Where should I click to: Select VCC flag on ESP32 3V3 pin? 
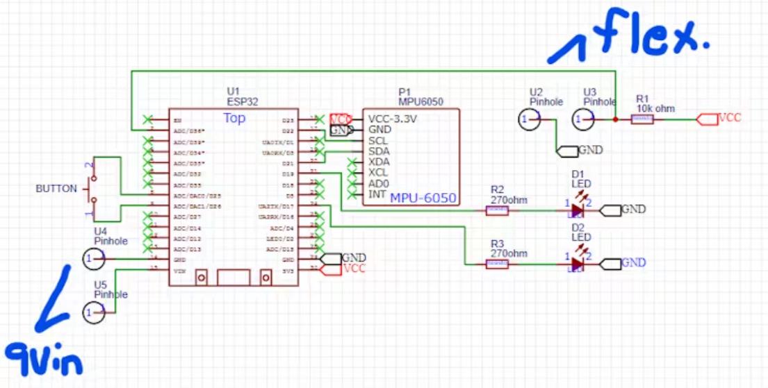point(330,269)
